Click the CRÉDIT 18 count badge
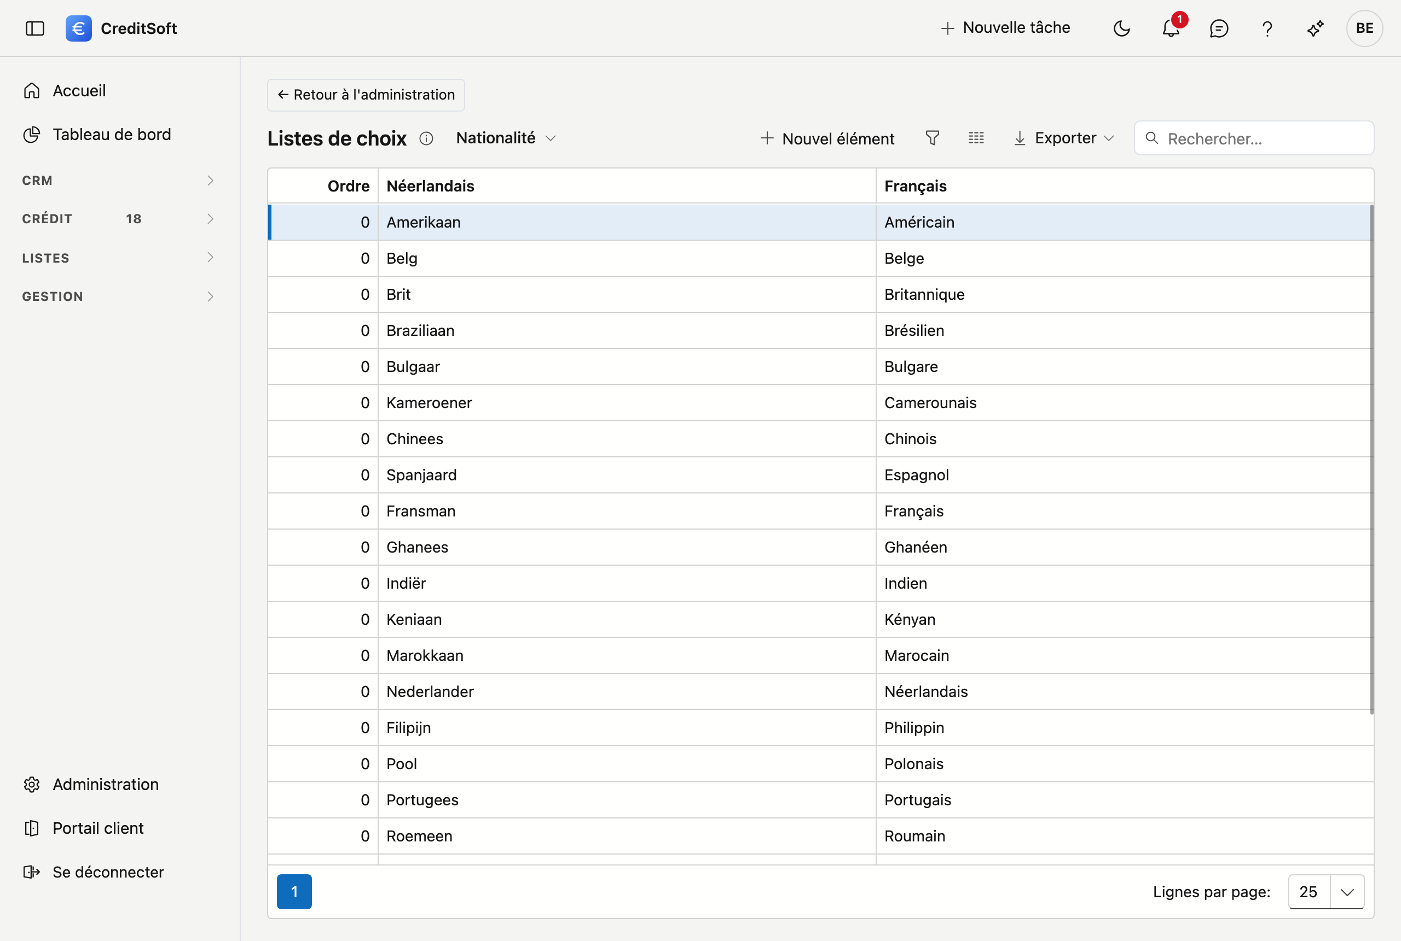This screenshot has width=1401, height=941. 133,219
